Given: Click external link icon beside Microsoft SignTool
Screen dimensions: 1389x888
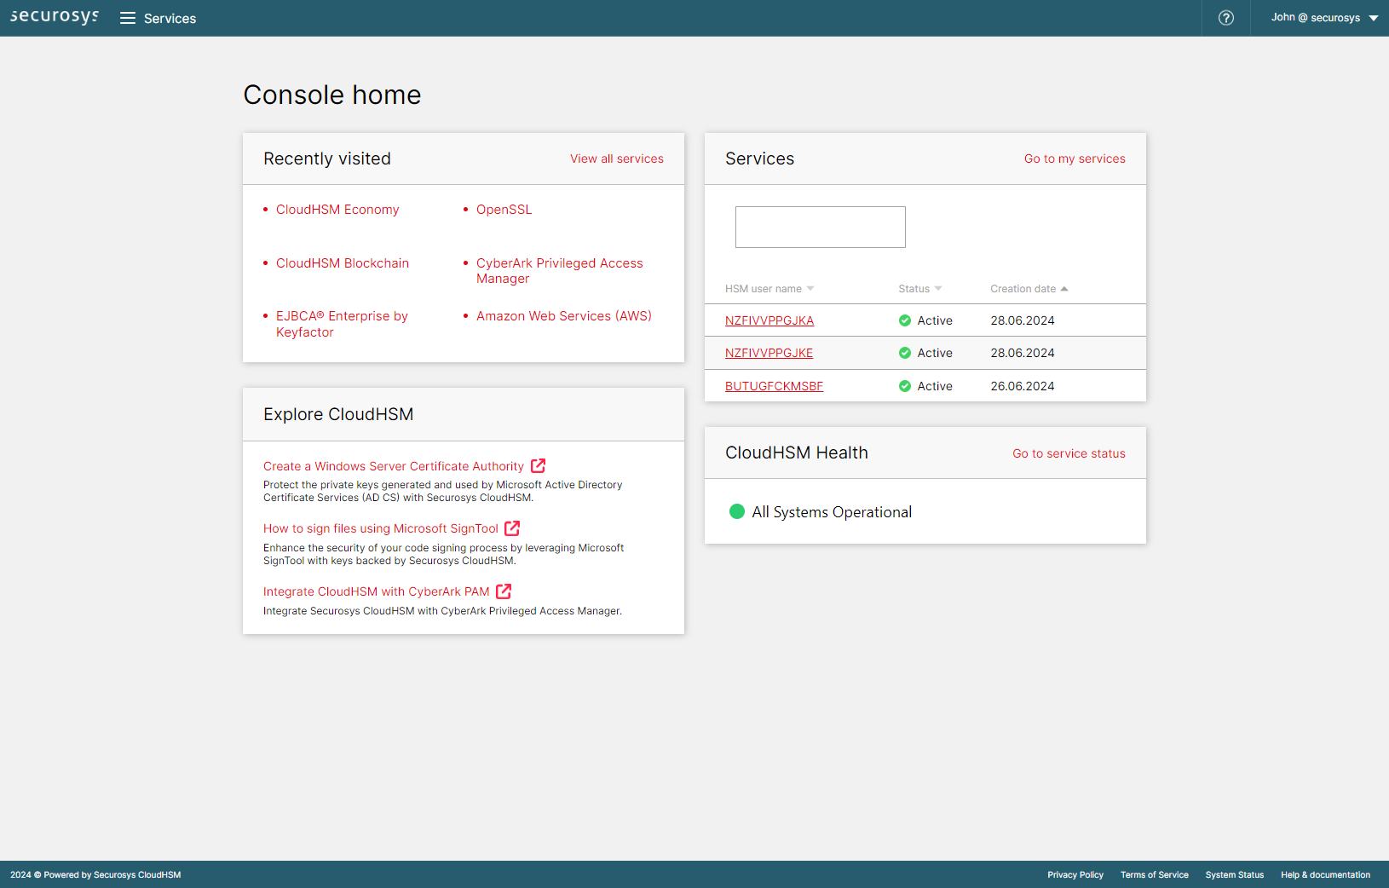Looking at the screenshot, I should click(x=512, y=528).
